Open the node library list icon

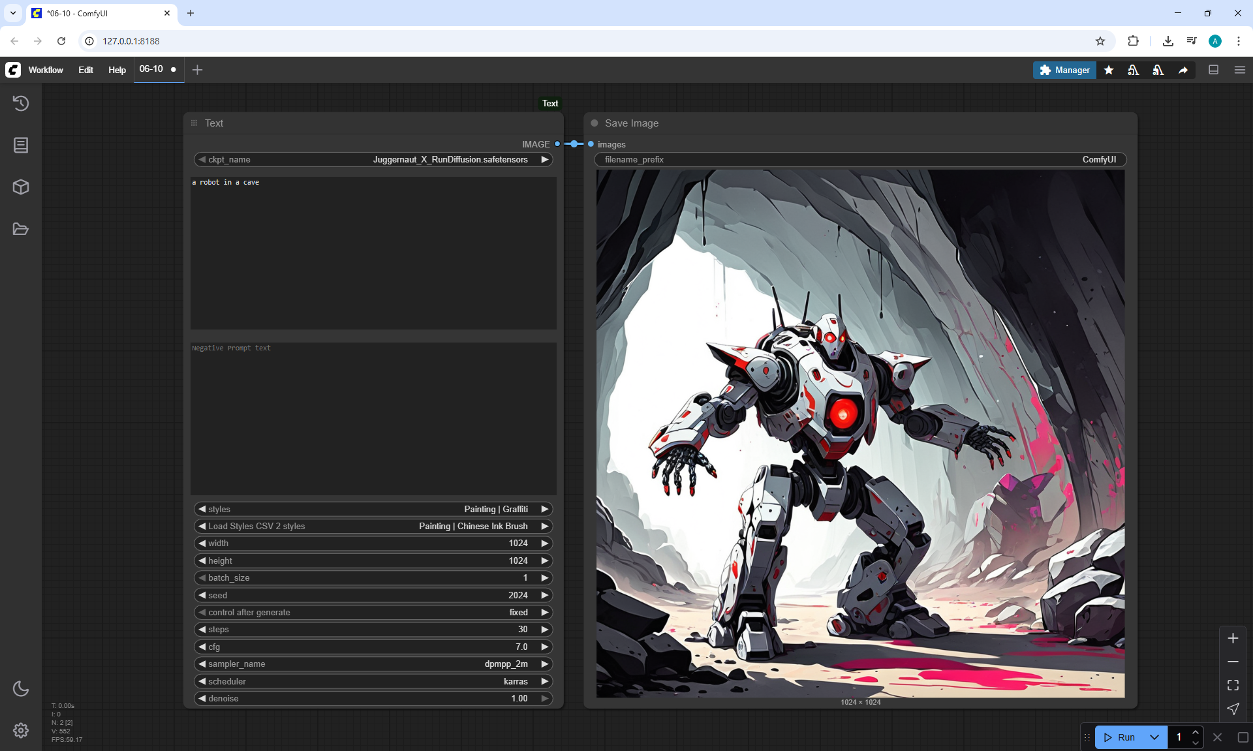(x=21, y=145)
